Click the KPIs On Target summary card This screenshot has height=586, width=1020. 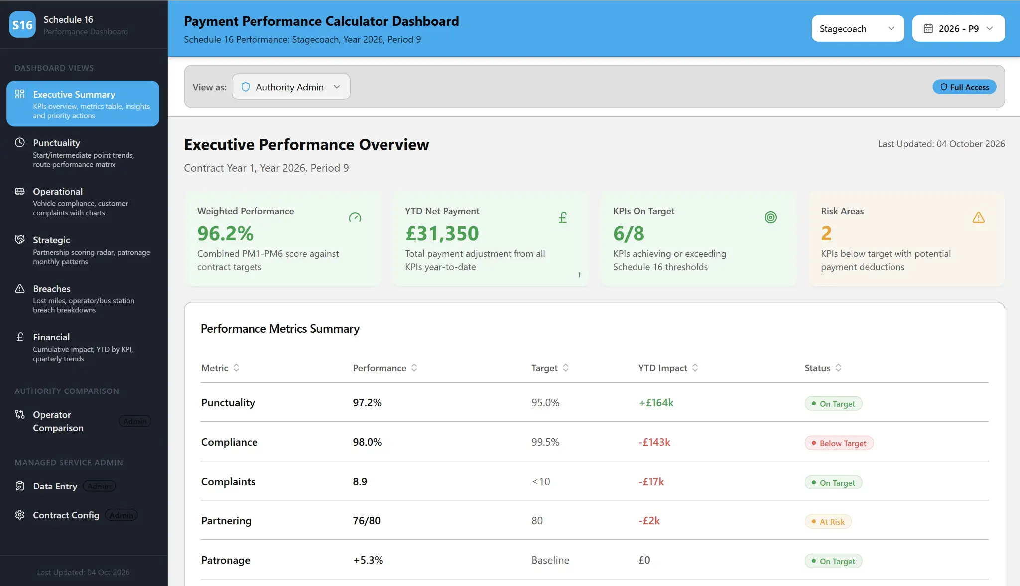[698, 239]
